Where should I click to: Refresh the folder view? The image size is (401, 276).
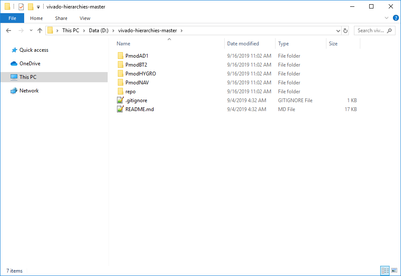tap(345, 31)
